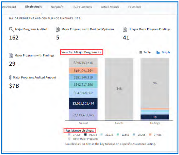Click the dollar icon for Audited Amount
Viewport: 179px width, 155px height.
11,77
